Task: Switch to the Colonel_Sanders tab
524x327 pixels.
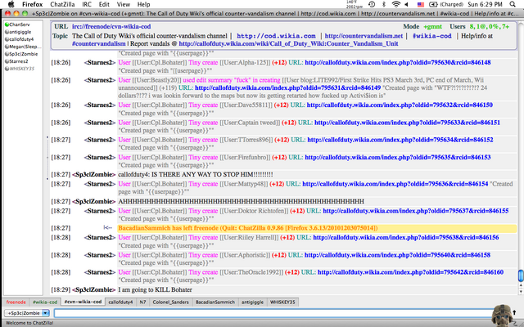Action: [171, 302]
